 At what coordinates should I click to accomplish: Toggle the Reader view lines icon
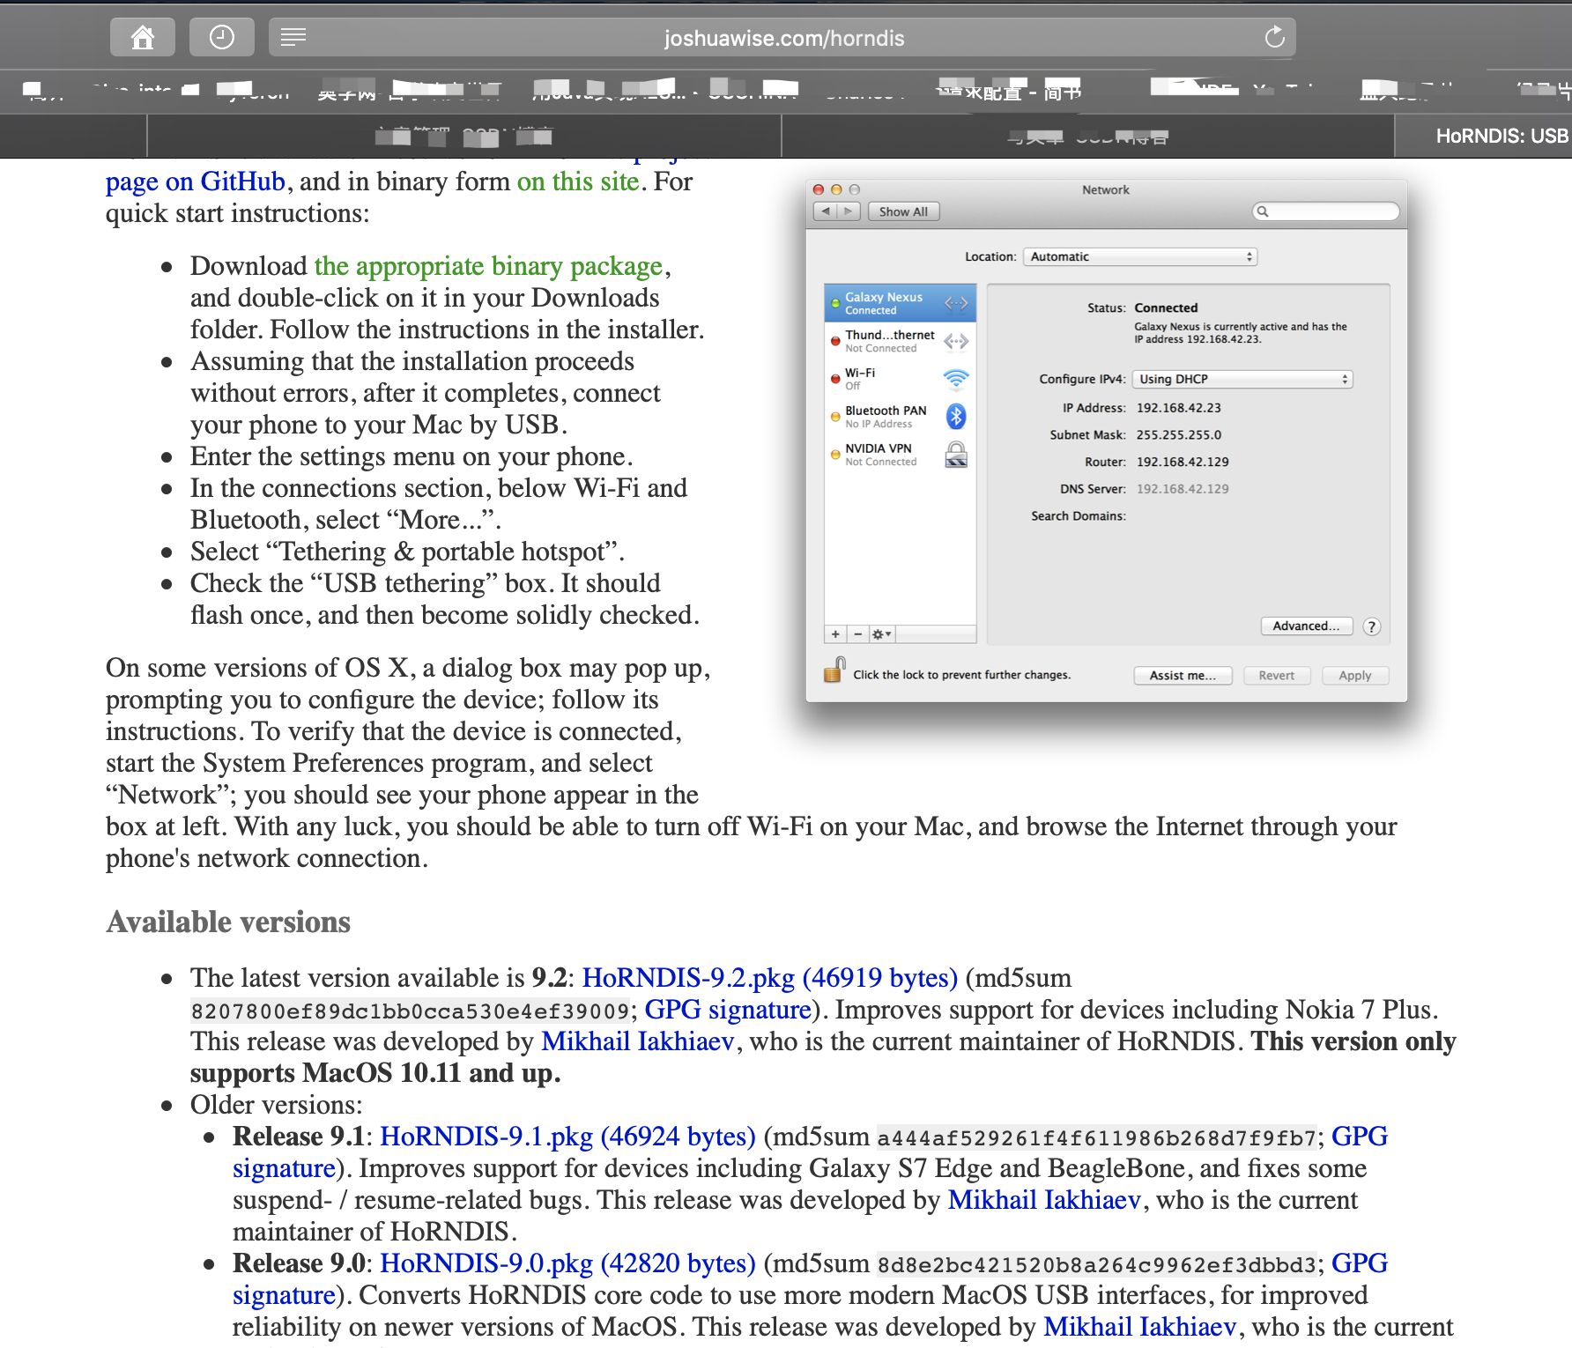tap(293, 37)
